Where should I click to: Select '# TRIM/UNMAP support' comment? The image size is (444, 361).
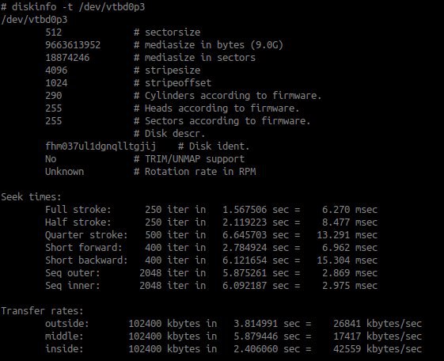pyautogui.click(x=189, y=159)
